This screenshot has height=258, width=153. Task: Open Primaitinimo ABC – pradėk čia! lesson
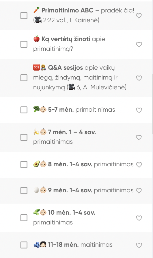pos(84,15)
